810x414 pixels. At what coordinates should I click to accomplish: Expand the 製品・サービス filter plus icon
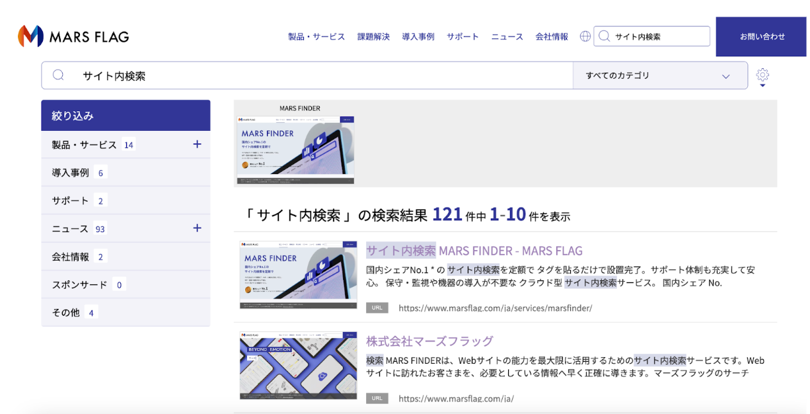pos(197,144)
